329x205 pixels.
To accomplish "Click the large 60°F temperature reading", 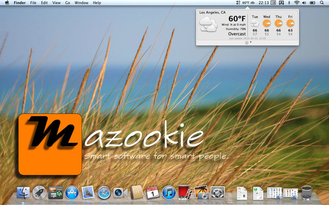I will 237,18.
